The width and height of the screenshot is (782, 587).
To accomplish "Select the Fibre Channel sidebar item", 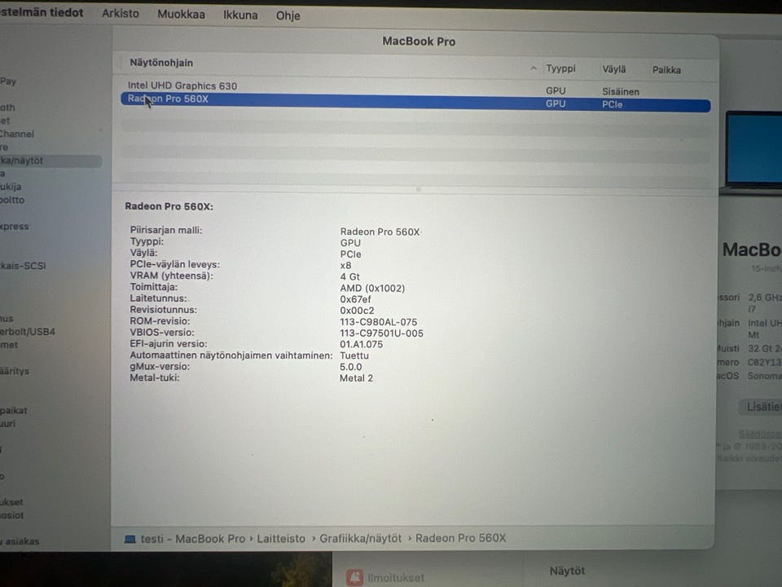I will [x=17, y=134].
